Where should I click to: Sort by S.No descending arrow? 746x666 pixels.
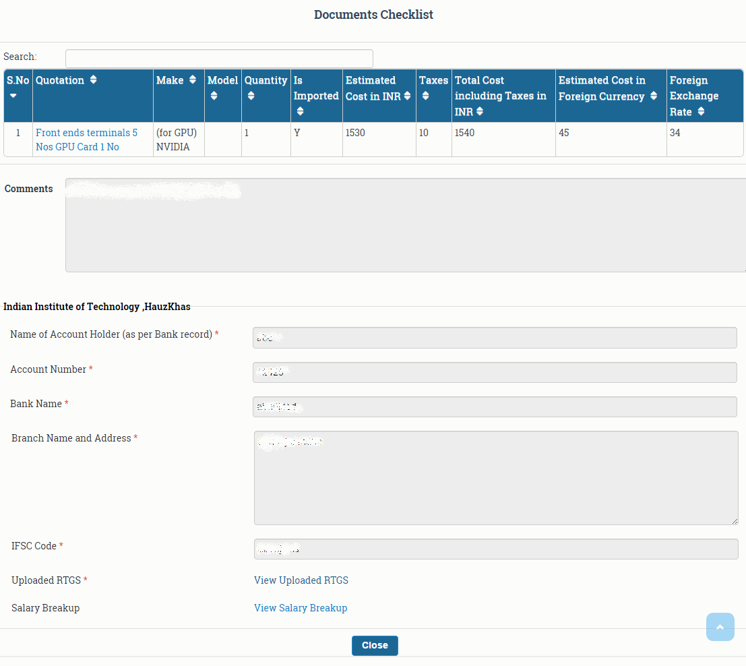(x=13, y=96)
